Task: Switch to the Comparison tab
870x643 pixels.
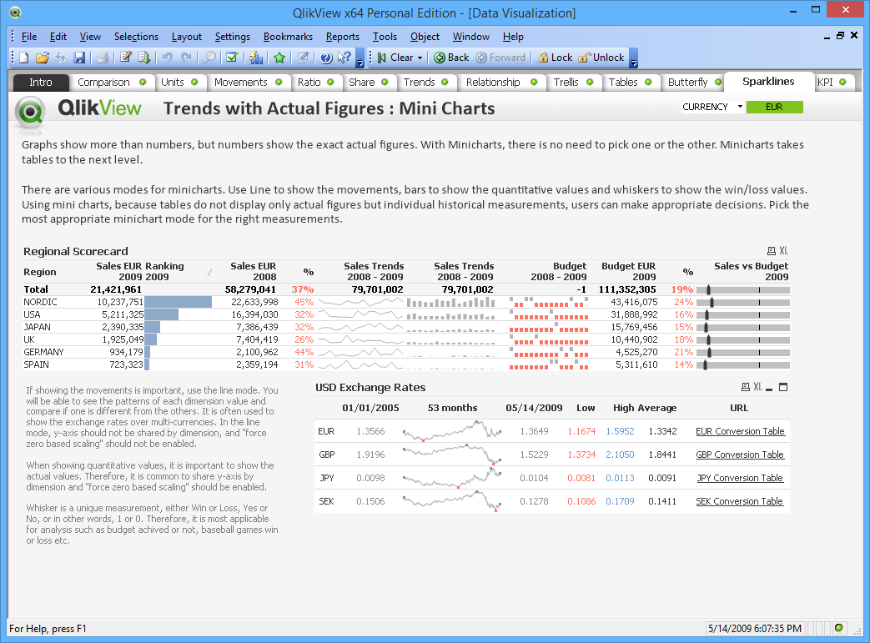Action: coord(103,82)
